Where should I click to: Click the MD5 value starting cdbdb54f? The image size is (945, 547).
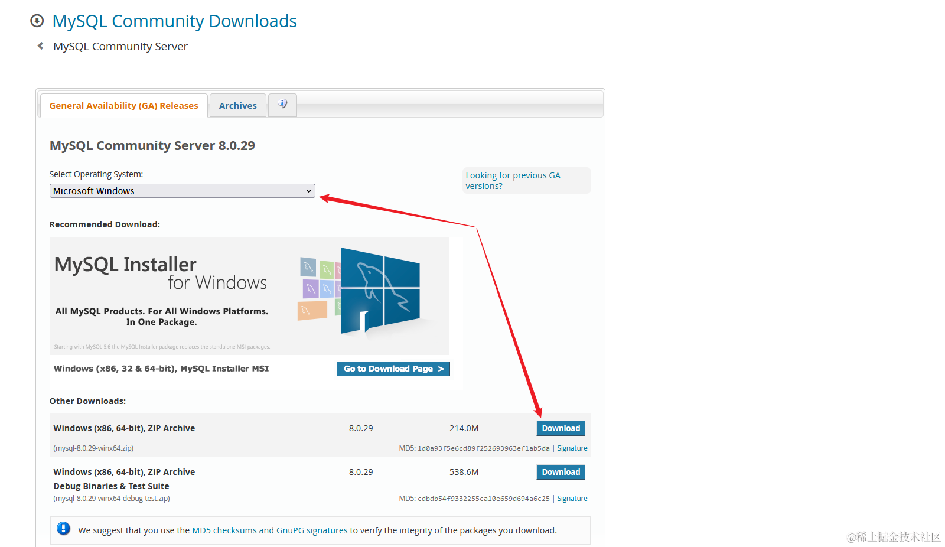pyautogui.click(x=483, y=499)
